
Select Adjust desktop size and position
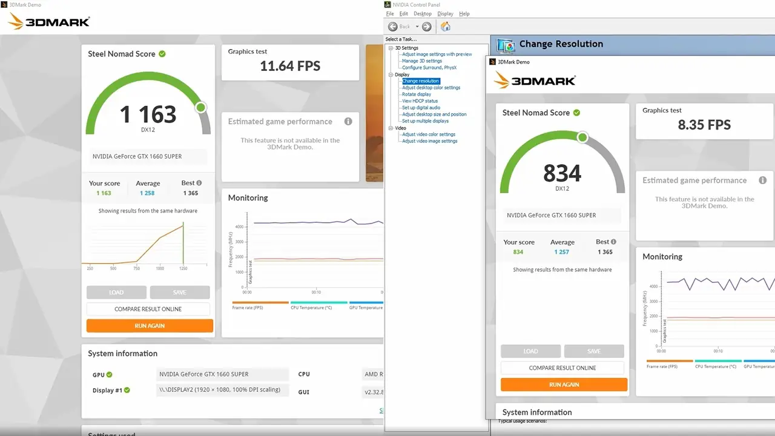coord(434,114)
